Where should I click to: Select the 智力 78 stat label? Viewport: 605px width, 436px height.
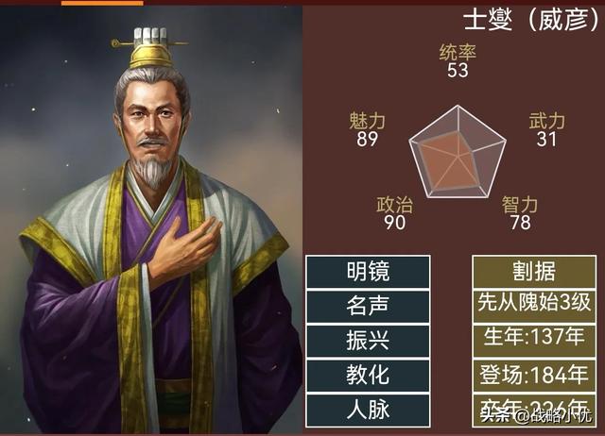[x=520, y=214]
